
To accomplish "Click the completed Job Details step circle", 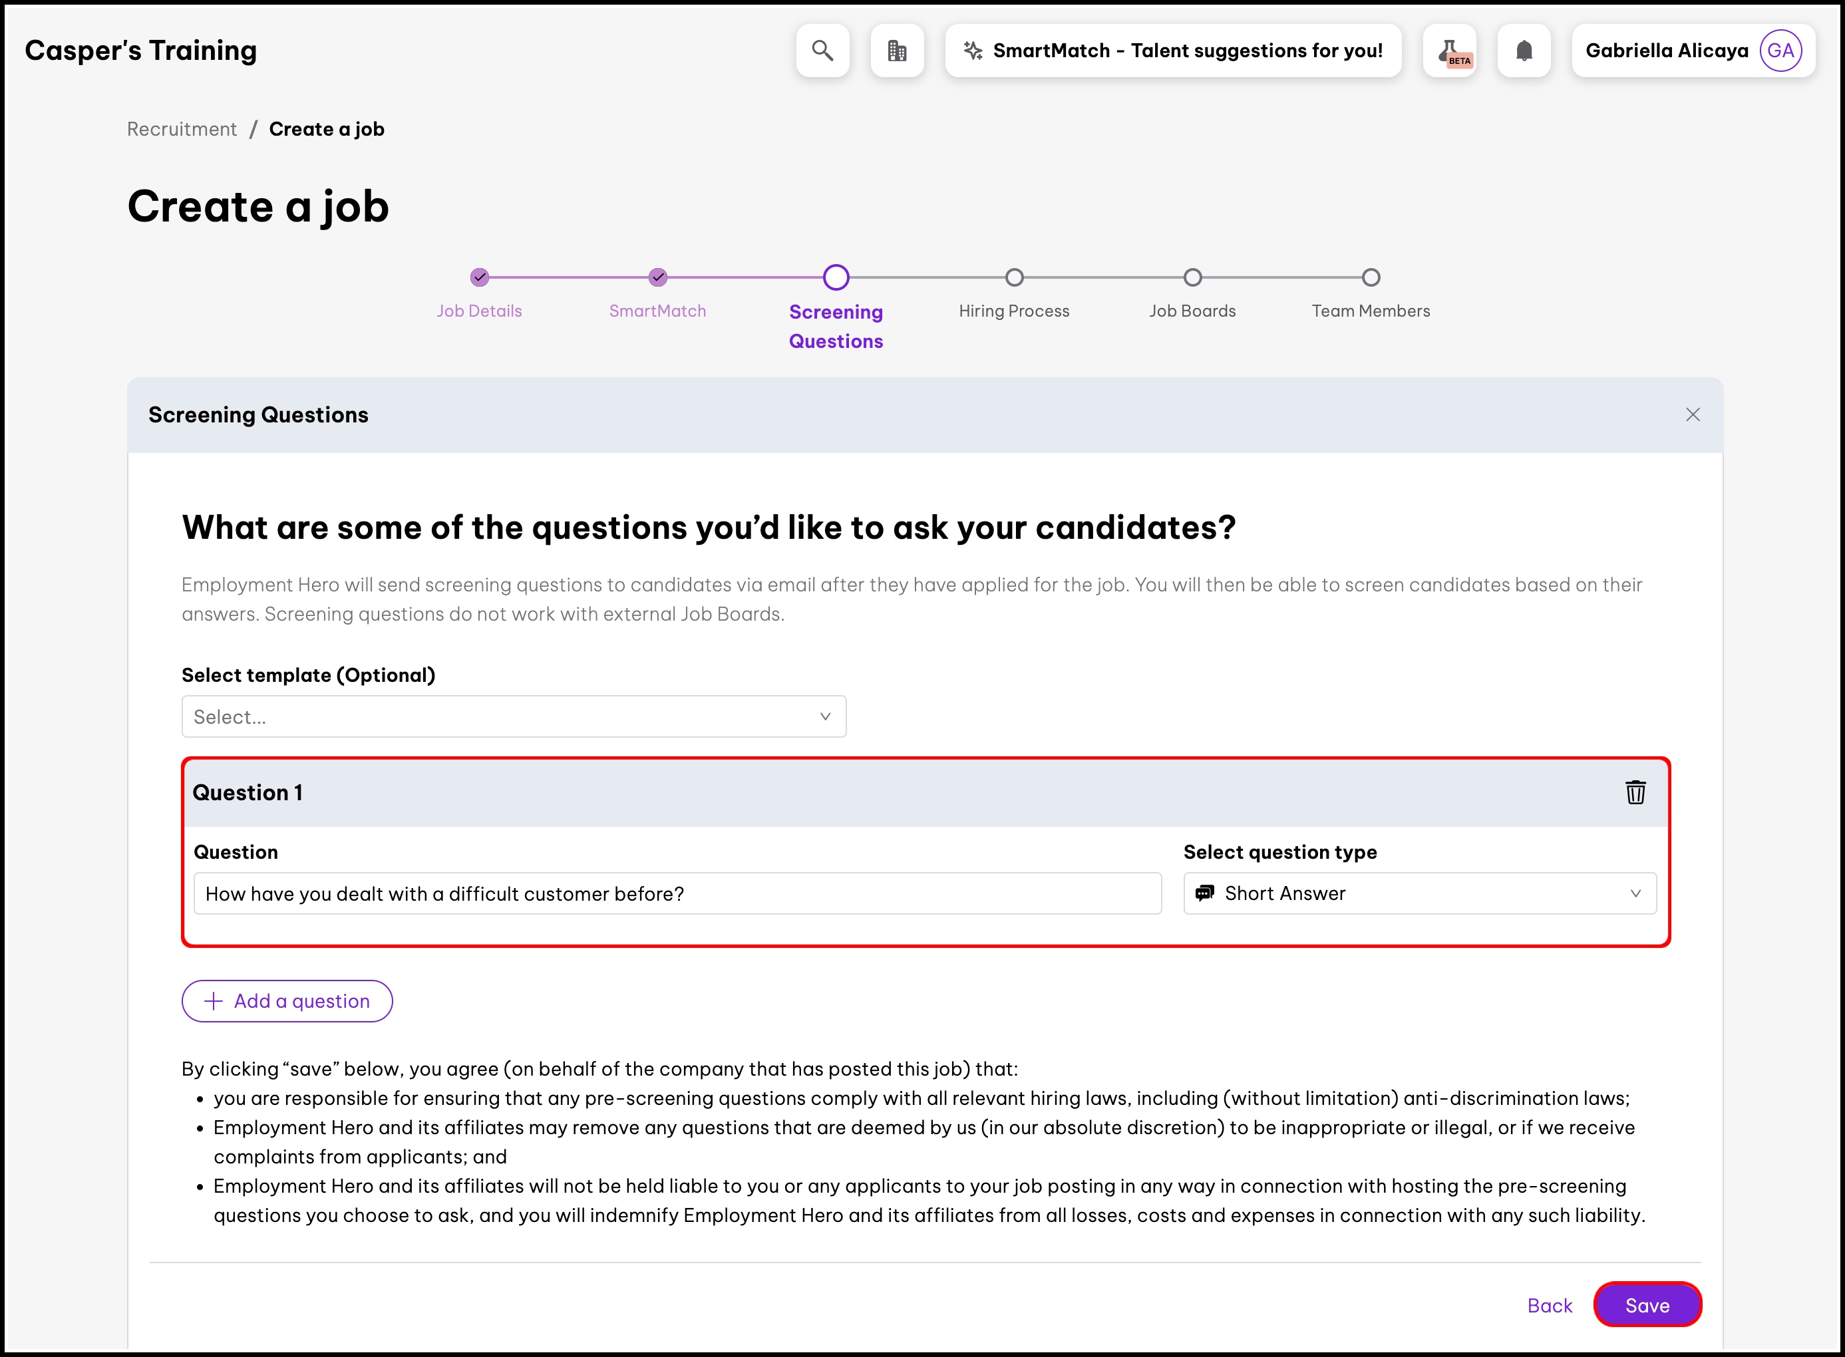I will 480,277.
